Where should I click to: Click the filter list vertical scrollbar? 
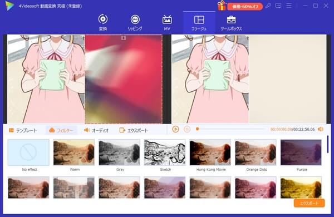(x=328, y=144)
